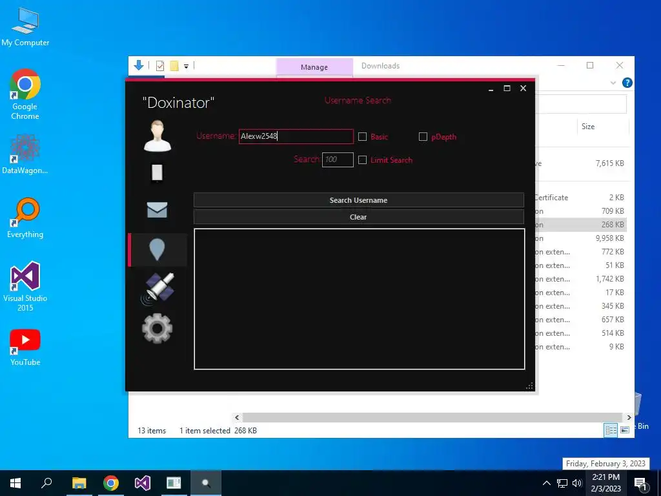The height and width of the screenshot is (496, 661).
Task: Click the Explorer horizontal scrollbar right arrow
Action: pyautogui.click(x=629, y=417)
